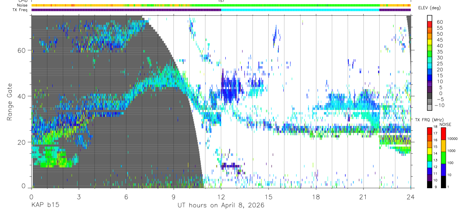Click the '45' value on elevation colorbar
Screen dimensions: 462x213
tap(440, 40)
